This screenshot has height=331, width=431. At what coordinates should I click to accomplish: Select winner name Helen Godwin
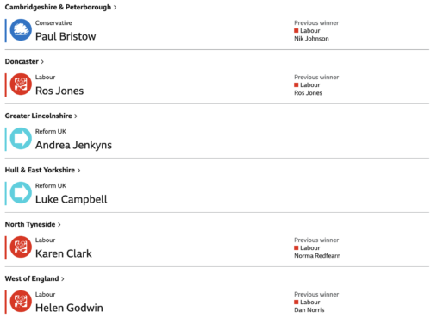[69, 308]
